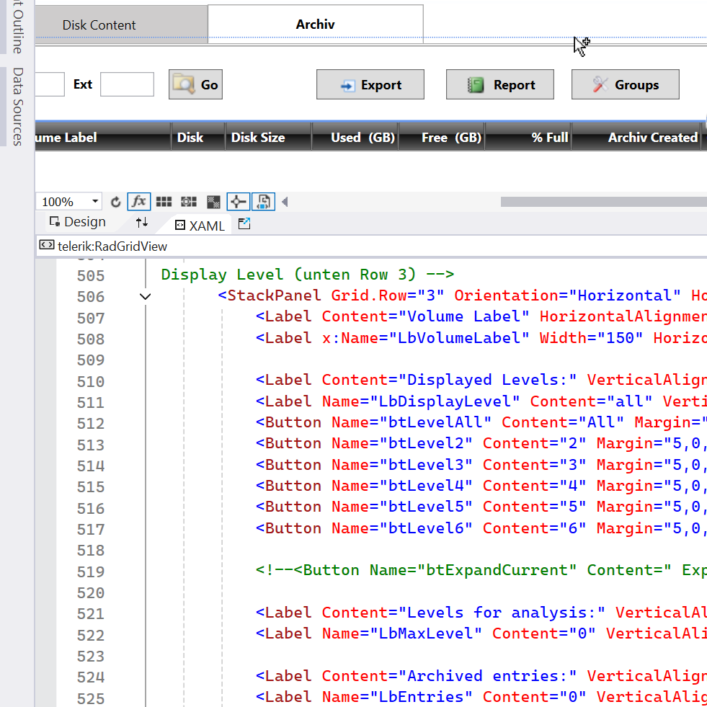Click the Width="150" attribute on line 508
Viewport: 707px width, 707px height.
coord(591,338)
